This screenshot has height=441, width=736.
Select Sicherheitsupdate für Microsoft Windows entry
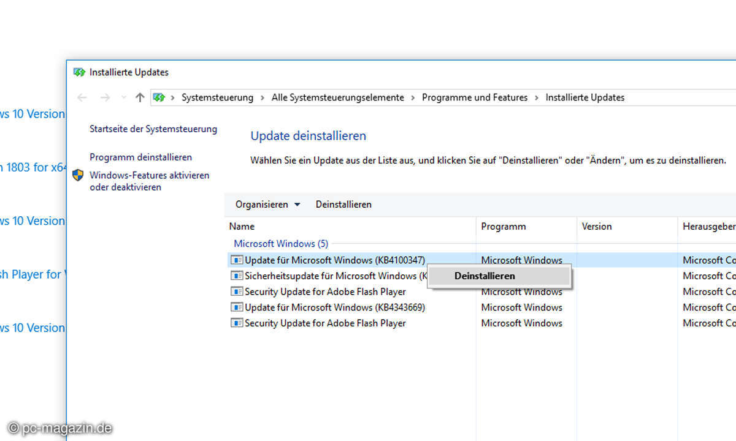coord(335,276)
